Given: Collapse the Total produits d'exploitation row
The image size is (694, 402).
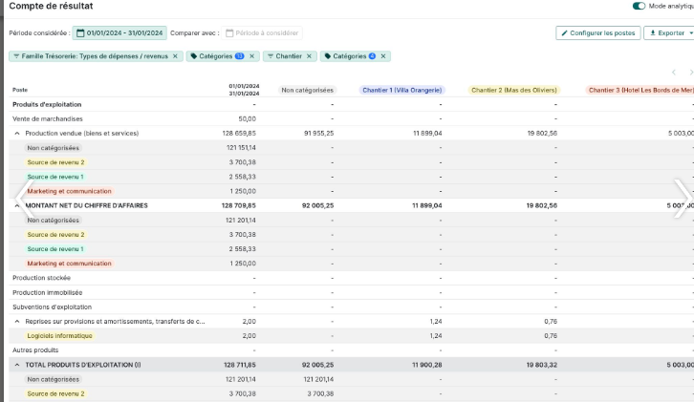Looking at the screenshot, I should (x=16, y=365).
